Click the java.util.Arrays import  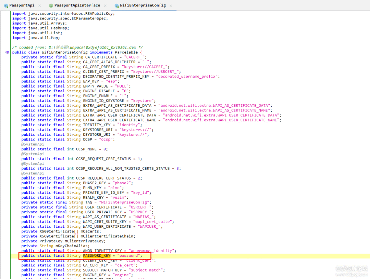pos(47,23)
